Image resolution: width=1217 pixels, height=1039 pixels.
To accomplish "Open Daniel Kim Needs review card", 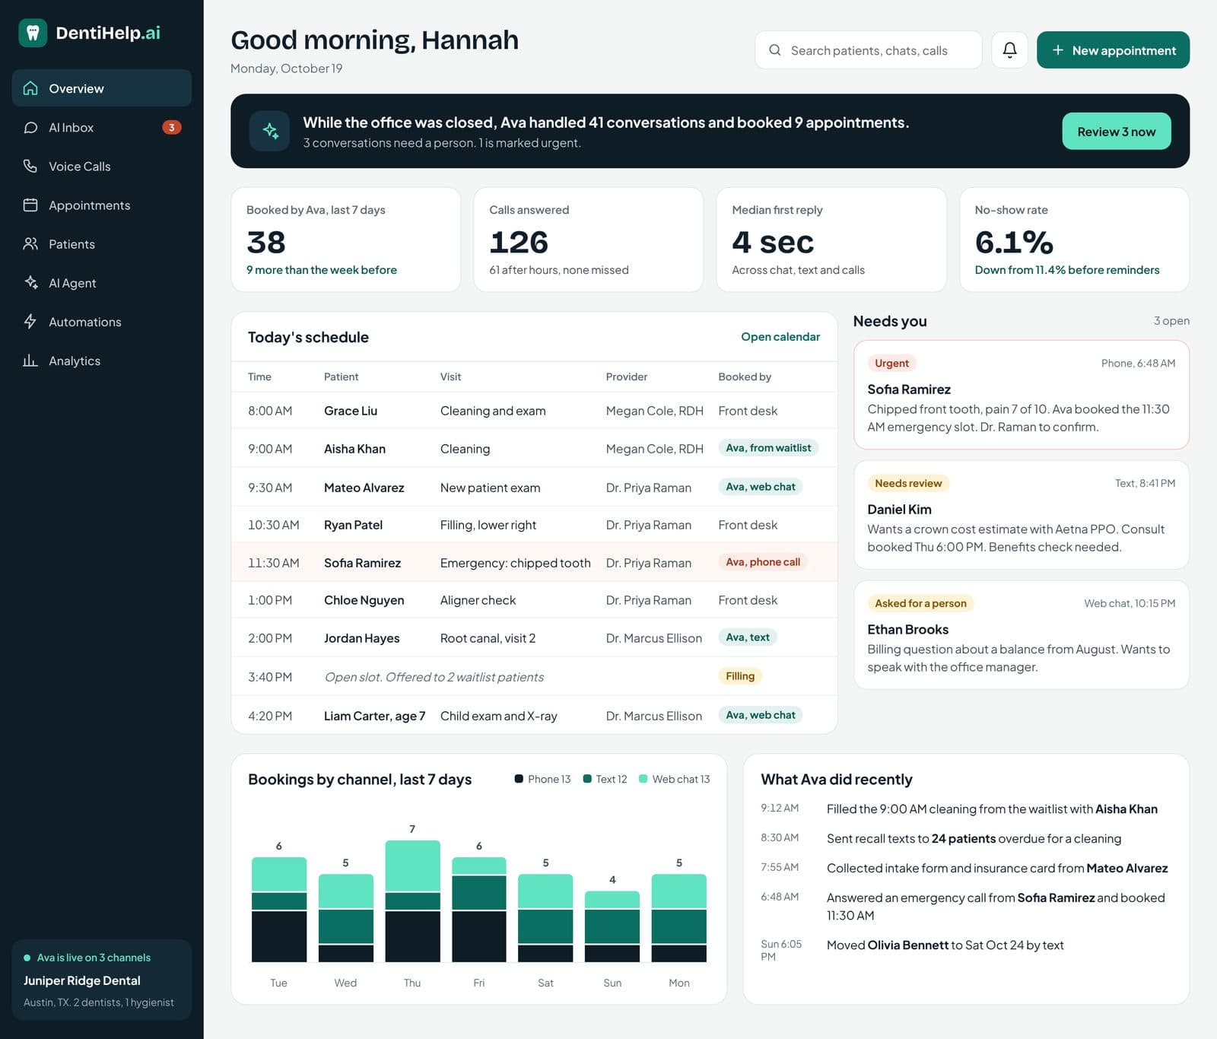I will pyautogui.click(x=1021, y=515).
